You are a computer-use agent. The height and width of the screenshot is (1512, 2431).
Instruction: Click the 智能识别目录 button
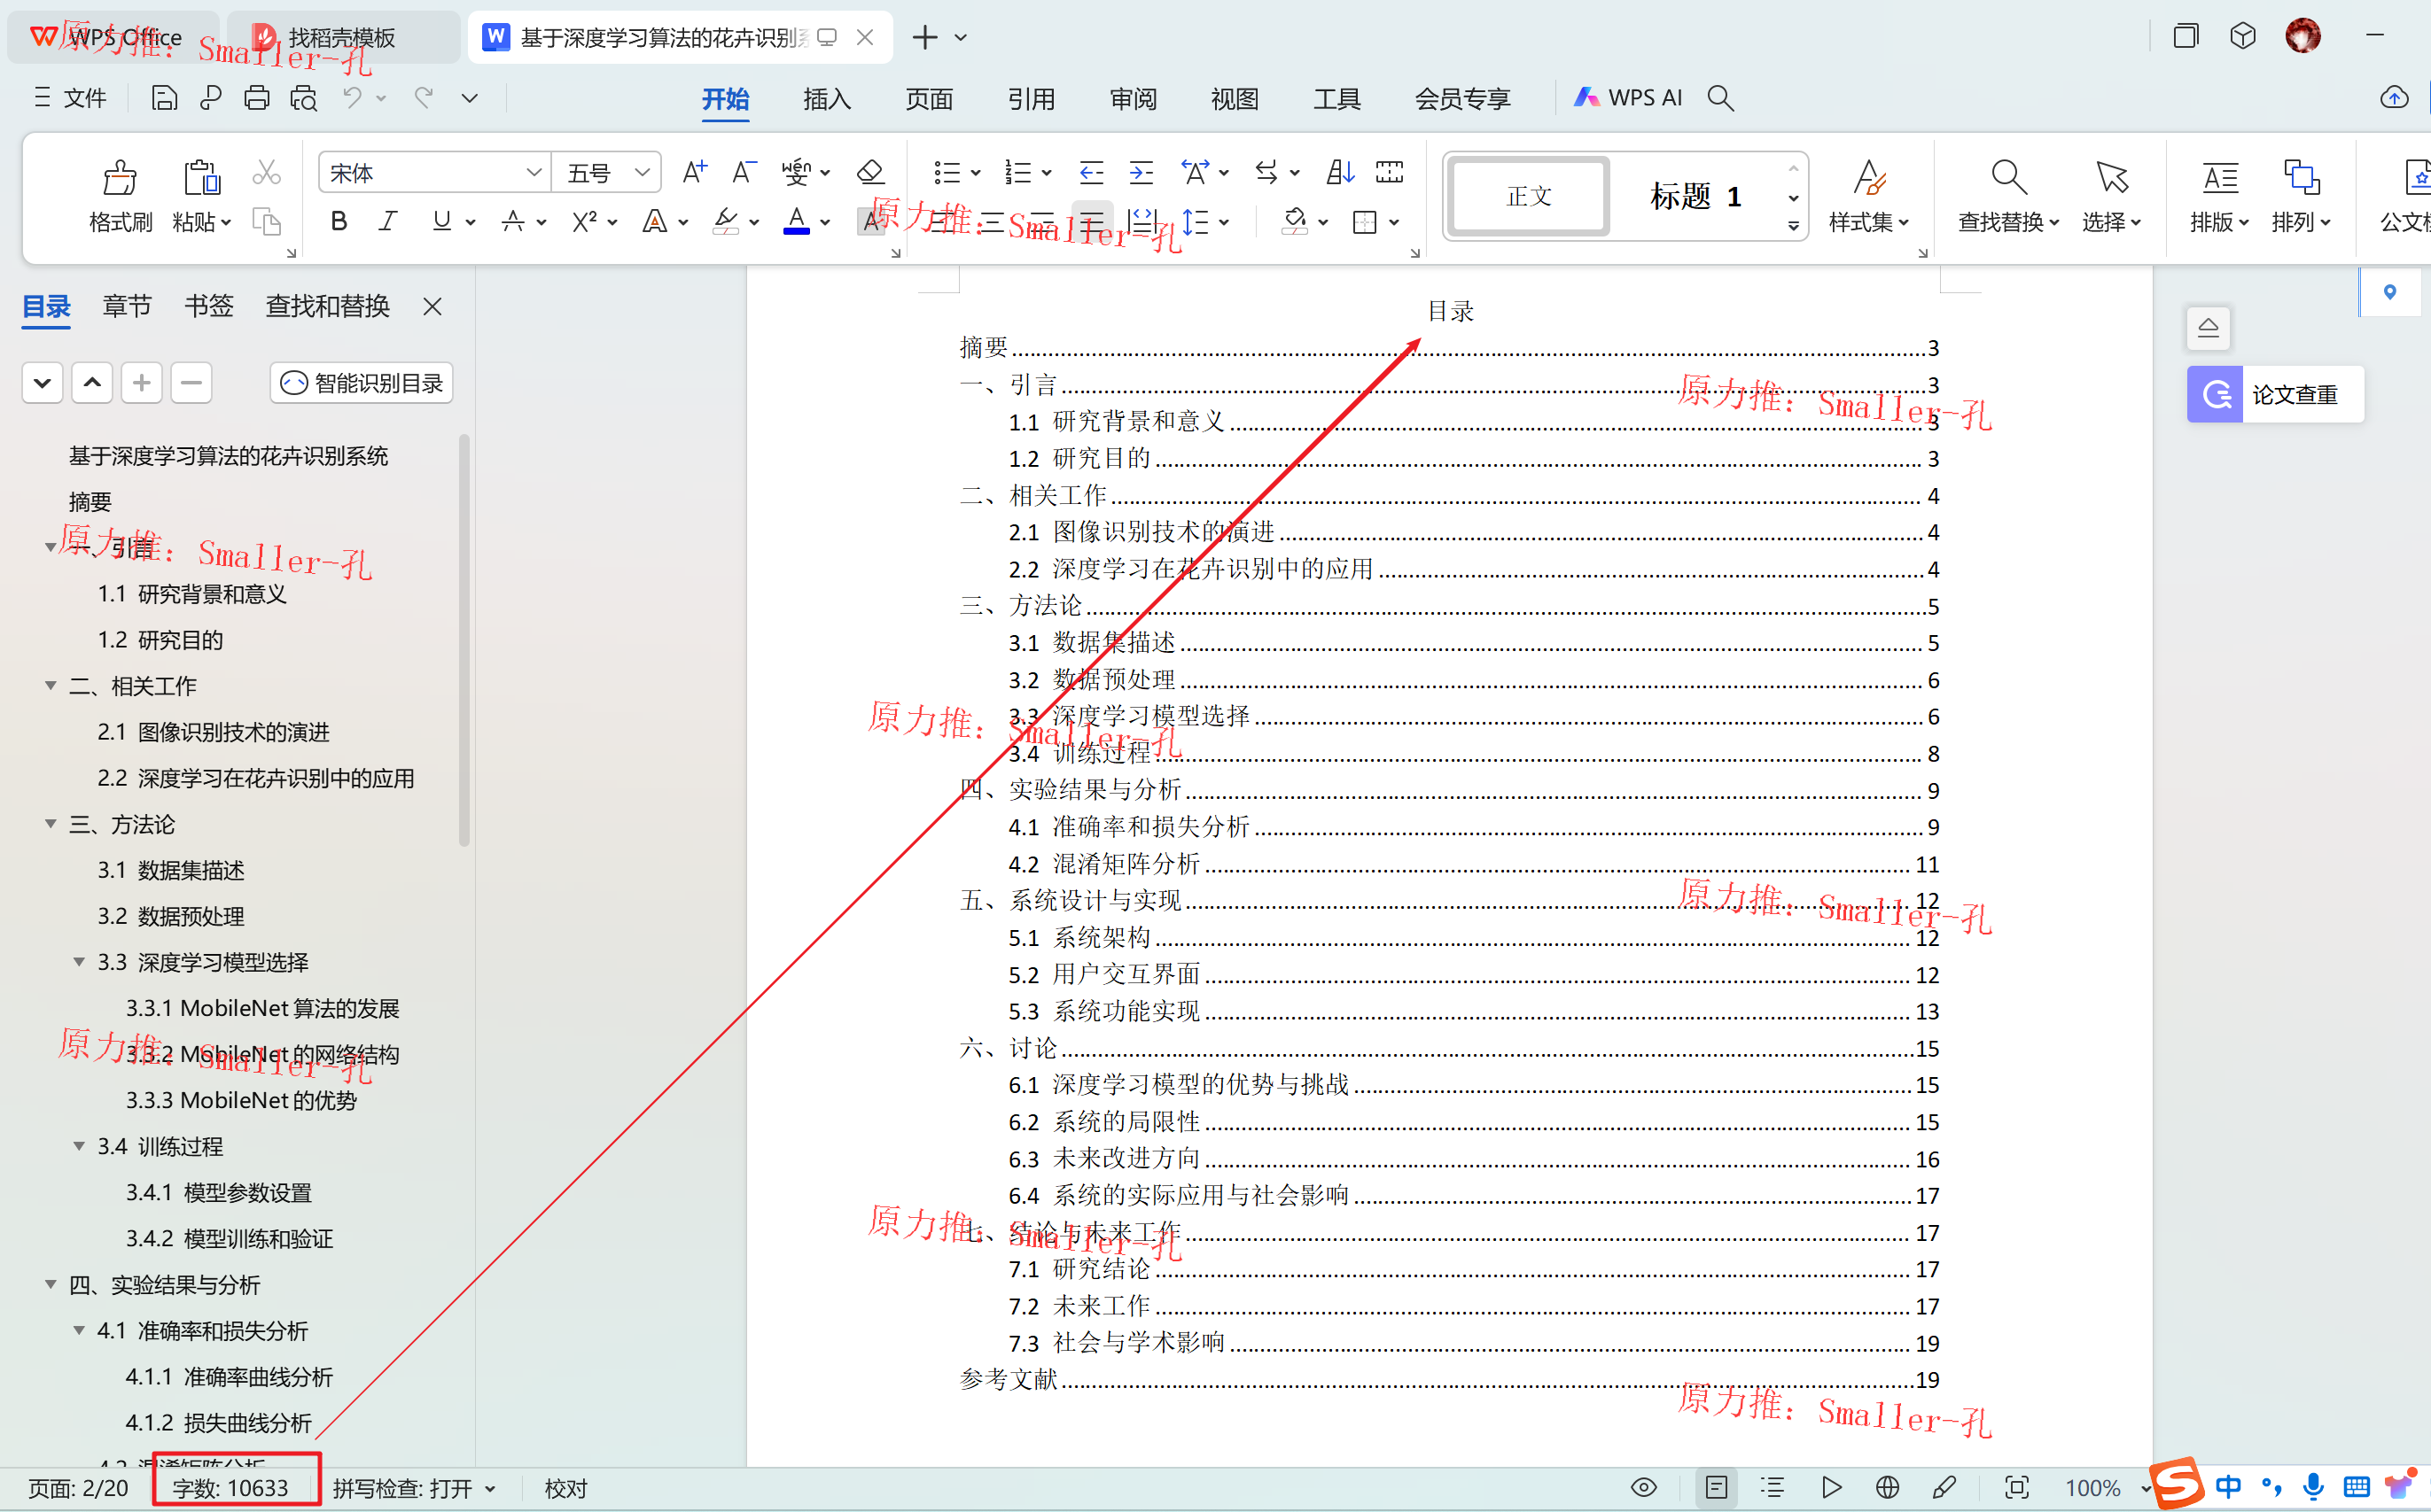(362, 383)
